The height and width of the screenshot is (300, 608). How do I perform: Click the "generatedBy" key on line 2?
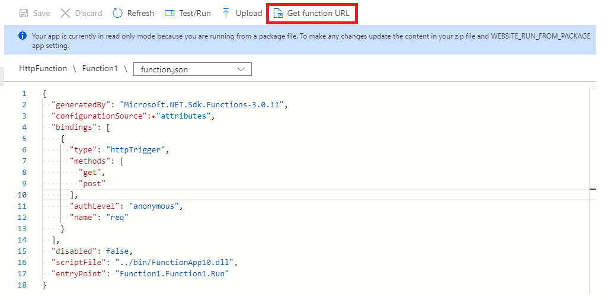tap(82, 105)
